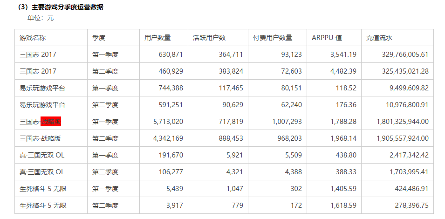
Task: Select the recharge amount 329,766,005.61
Action: 405,55
